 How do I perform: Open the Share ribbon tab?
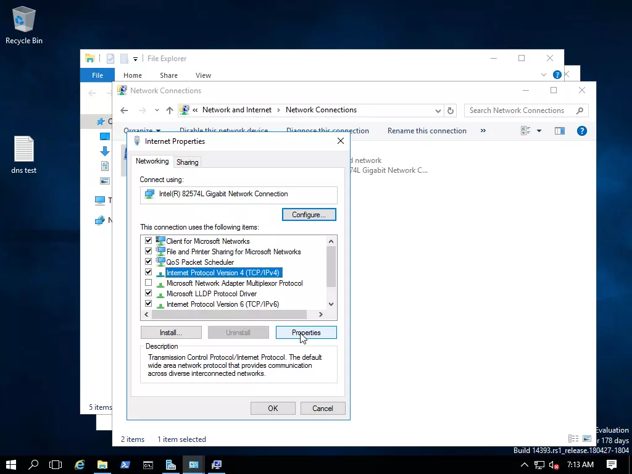(168, 75)
